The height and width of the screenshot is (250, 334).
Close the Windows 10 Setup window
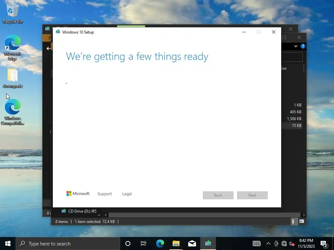[274, 32]
